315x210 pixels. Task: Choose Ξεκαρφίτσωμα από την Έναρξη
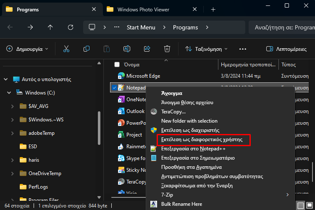point(220,186)
